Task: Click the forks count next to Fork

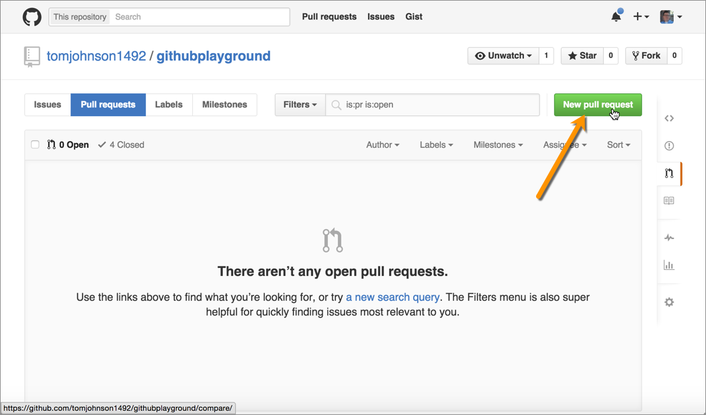Action: pos(674,56)
